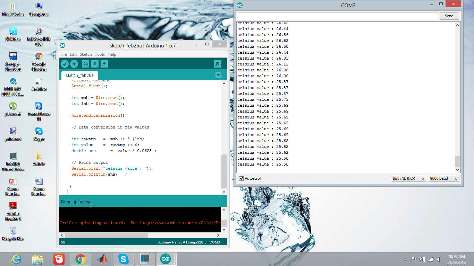Open the Final Codes desktop folder
The height and width of the screenshot is (266, 474).
pos(13,10)
